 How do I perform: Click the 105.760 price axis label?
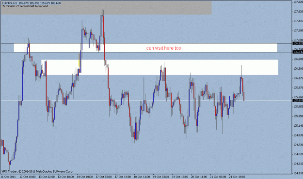point(298,97)
